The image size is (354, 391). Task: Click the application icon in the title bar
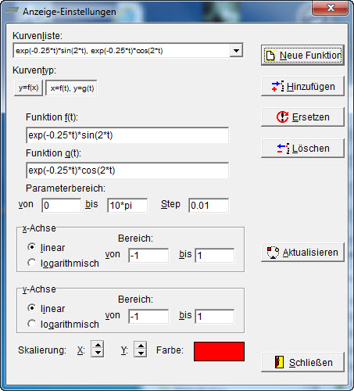(x=13, y=10)
